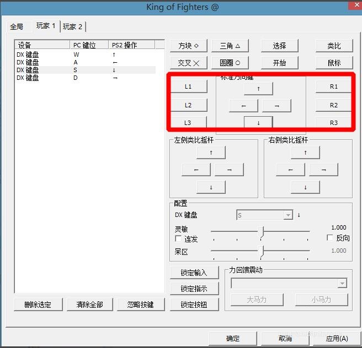The width and height of the screenshot is (362, 348).
Task: Click left arrow in 左侧类比摇杆
Action: (196, 170)
